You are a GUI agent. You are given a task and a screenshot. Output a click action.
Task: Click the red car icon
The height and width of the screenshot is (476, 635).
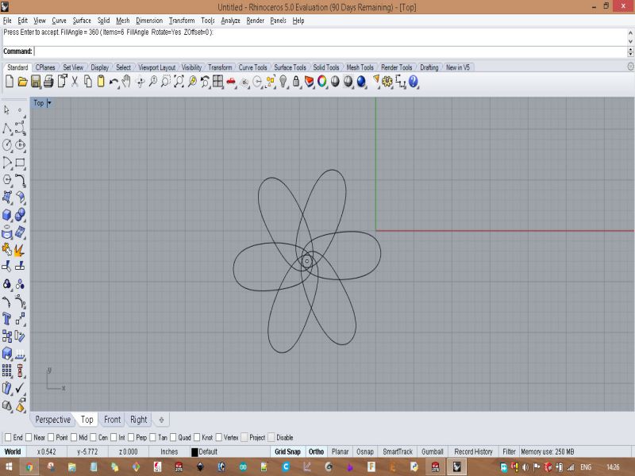[231, 82]
